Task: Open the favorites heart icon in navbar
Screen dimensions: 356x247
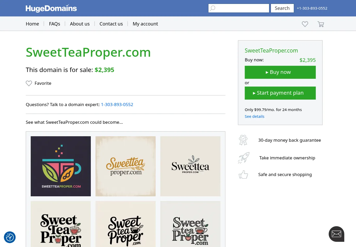Action: (x=305, y=24)
